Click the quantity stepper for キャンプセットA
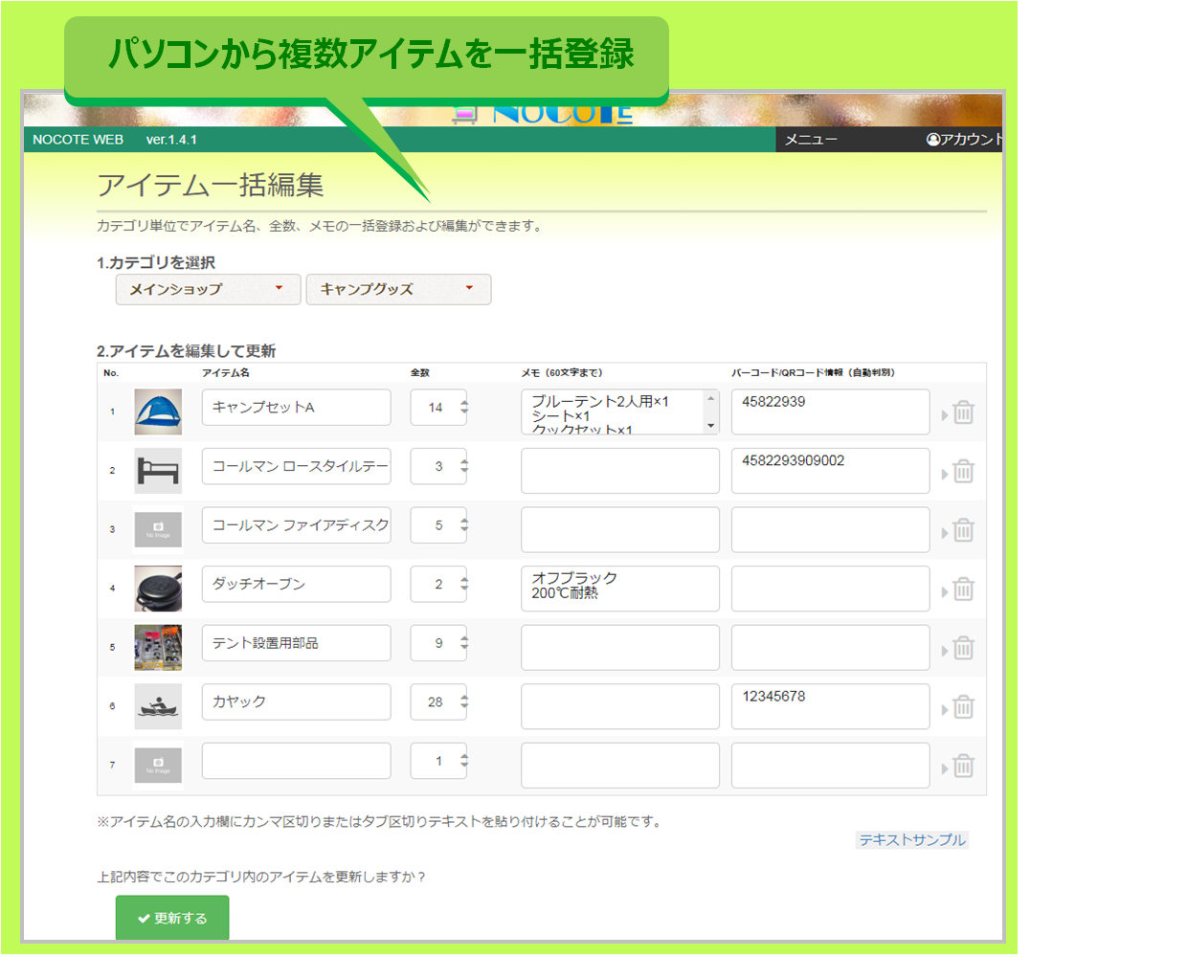The image size is (1187, 957). click(464, 407)
